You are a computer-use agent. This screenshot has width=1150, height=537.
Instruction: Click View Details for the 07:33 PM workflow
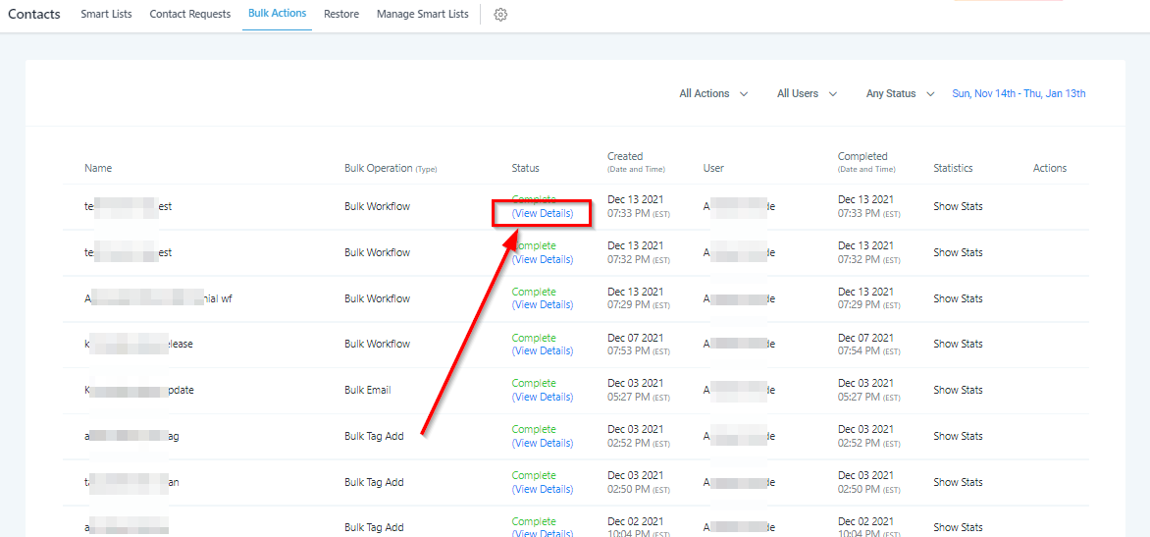[543, 213]
